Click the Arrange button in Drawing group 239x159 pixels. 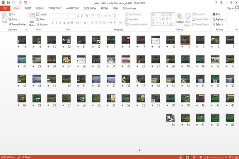(x=180, y=20)
